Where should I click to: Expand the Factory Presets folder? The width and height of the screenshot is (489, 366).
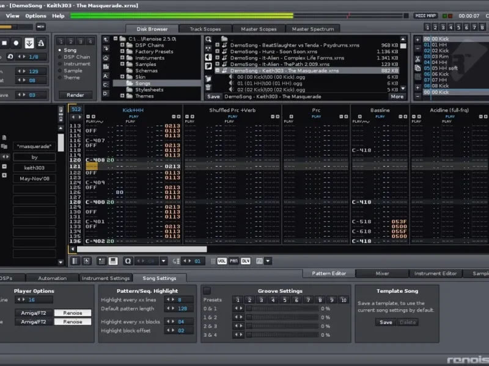click(122, 51)
